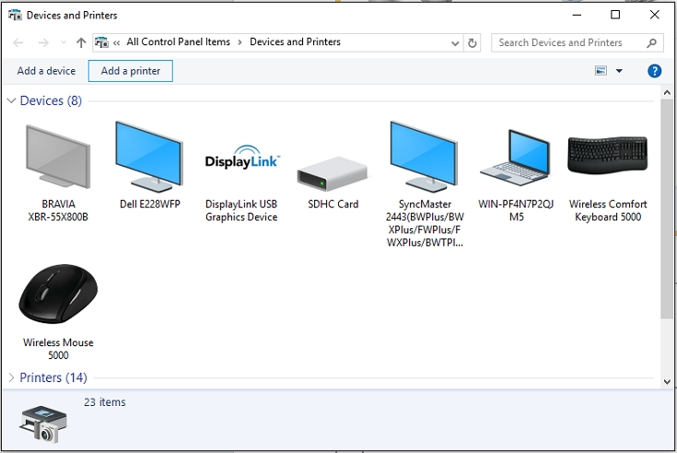The width and height of the screenshot is (677, 453).
Task: Select the Wireless Comfort Keyboard 5000 icon
Action: pyautogui.click(x=608, y=155)
